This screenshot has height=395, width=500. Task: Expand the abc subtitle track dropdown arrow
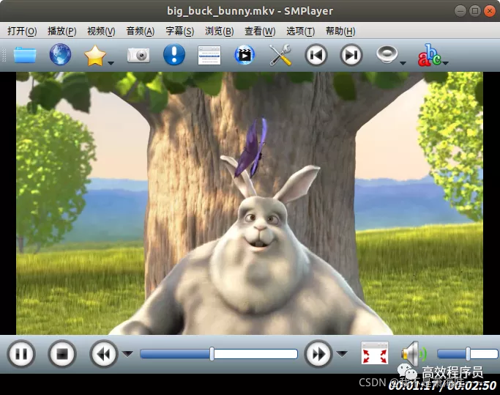446,63
